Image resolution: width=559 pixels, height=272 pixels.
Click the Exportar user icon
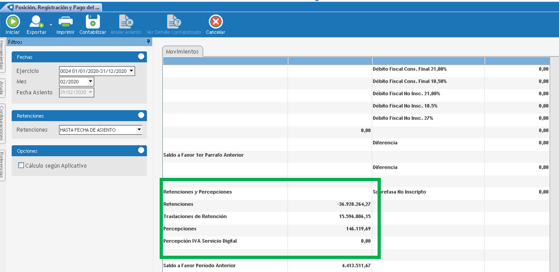click(37, 22)
